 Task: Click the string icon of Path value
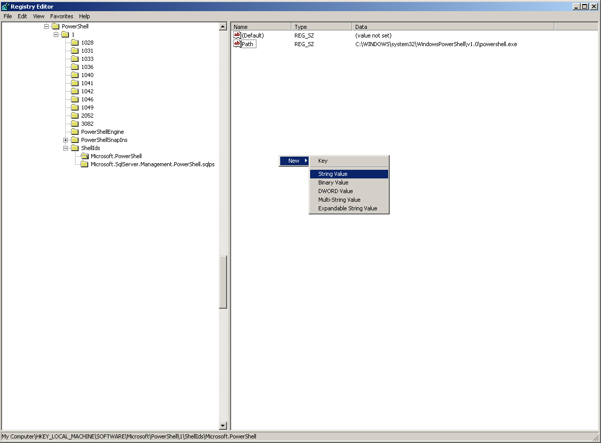[x=237, y=44]
